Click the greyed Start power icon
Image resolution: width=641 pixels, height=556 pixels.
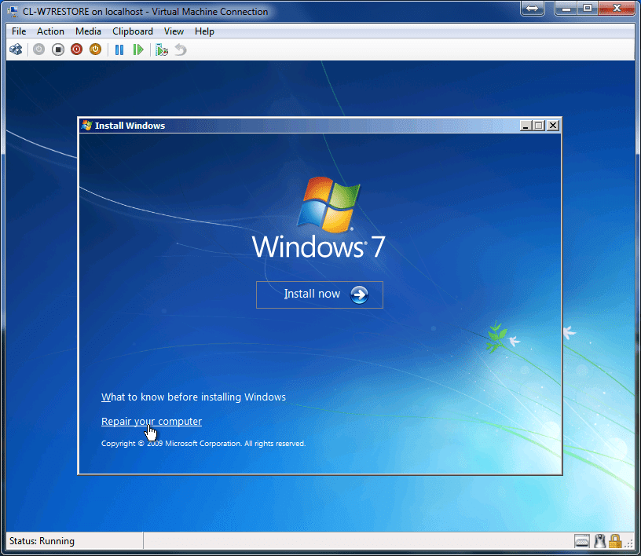(x=38, y=50)
